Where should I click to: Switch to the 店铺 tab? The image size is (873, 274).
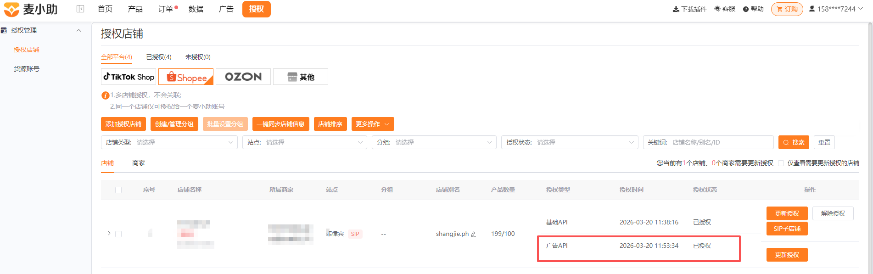pyautogui.click(x=107, y=163)
